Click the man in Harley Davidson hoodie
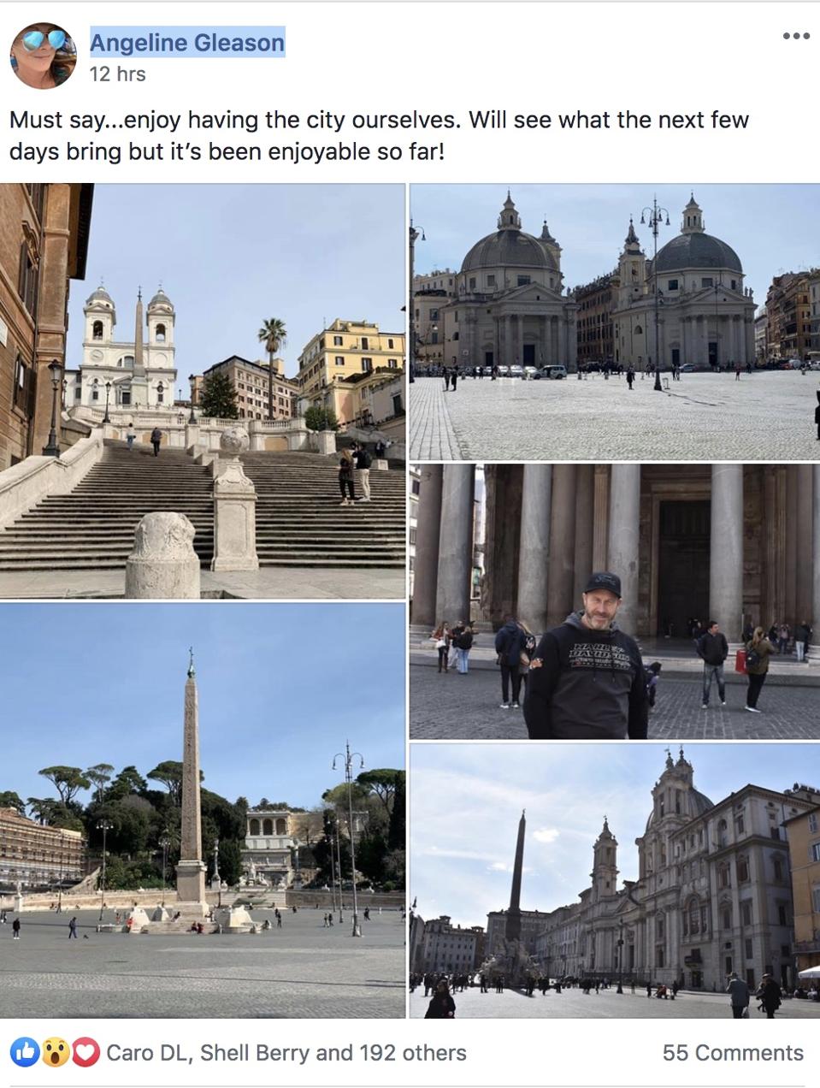Image resolution: width=820 pixels, height=1088 pixels. click(587, 657)
